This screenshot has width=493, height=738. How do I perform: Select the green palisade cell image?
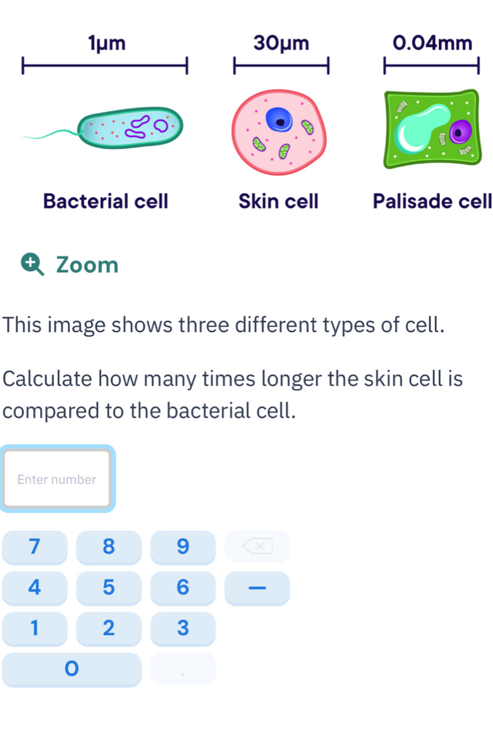(x=432, y=128)
